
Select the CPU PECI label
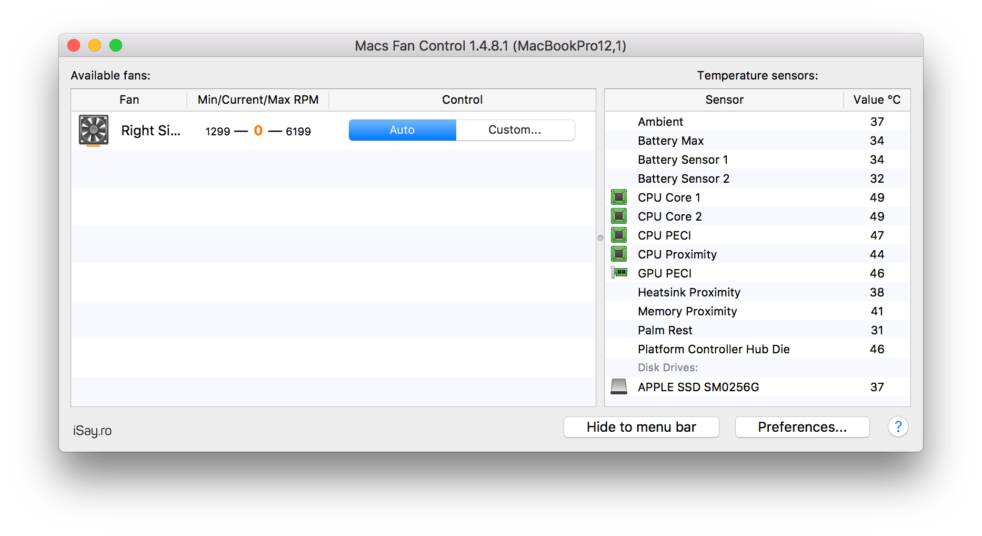click(664, 235)
